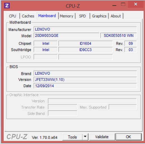Click the CPU-Z purple Z app icon
The image size is (145, 144).
[x=7, y=6]
